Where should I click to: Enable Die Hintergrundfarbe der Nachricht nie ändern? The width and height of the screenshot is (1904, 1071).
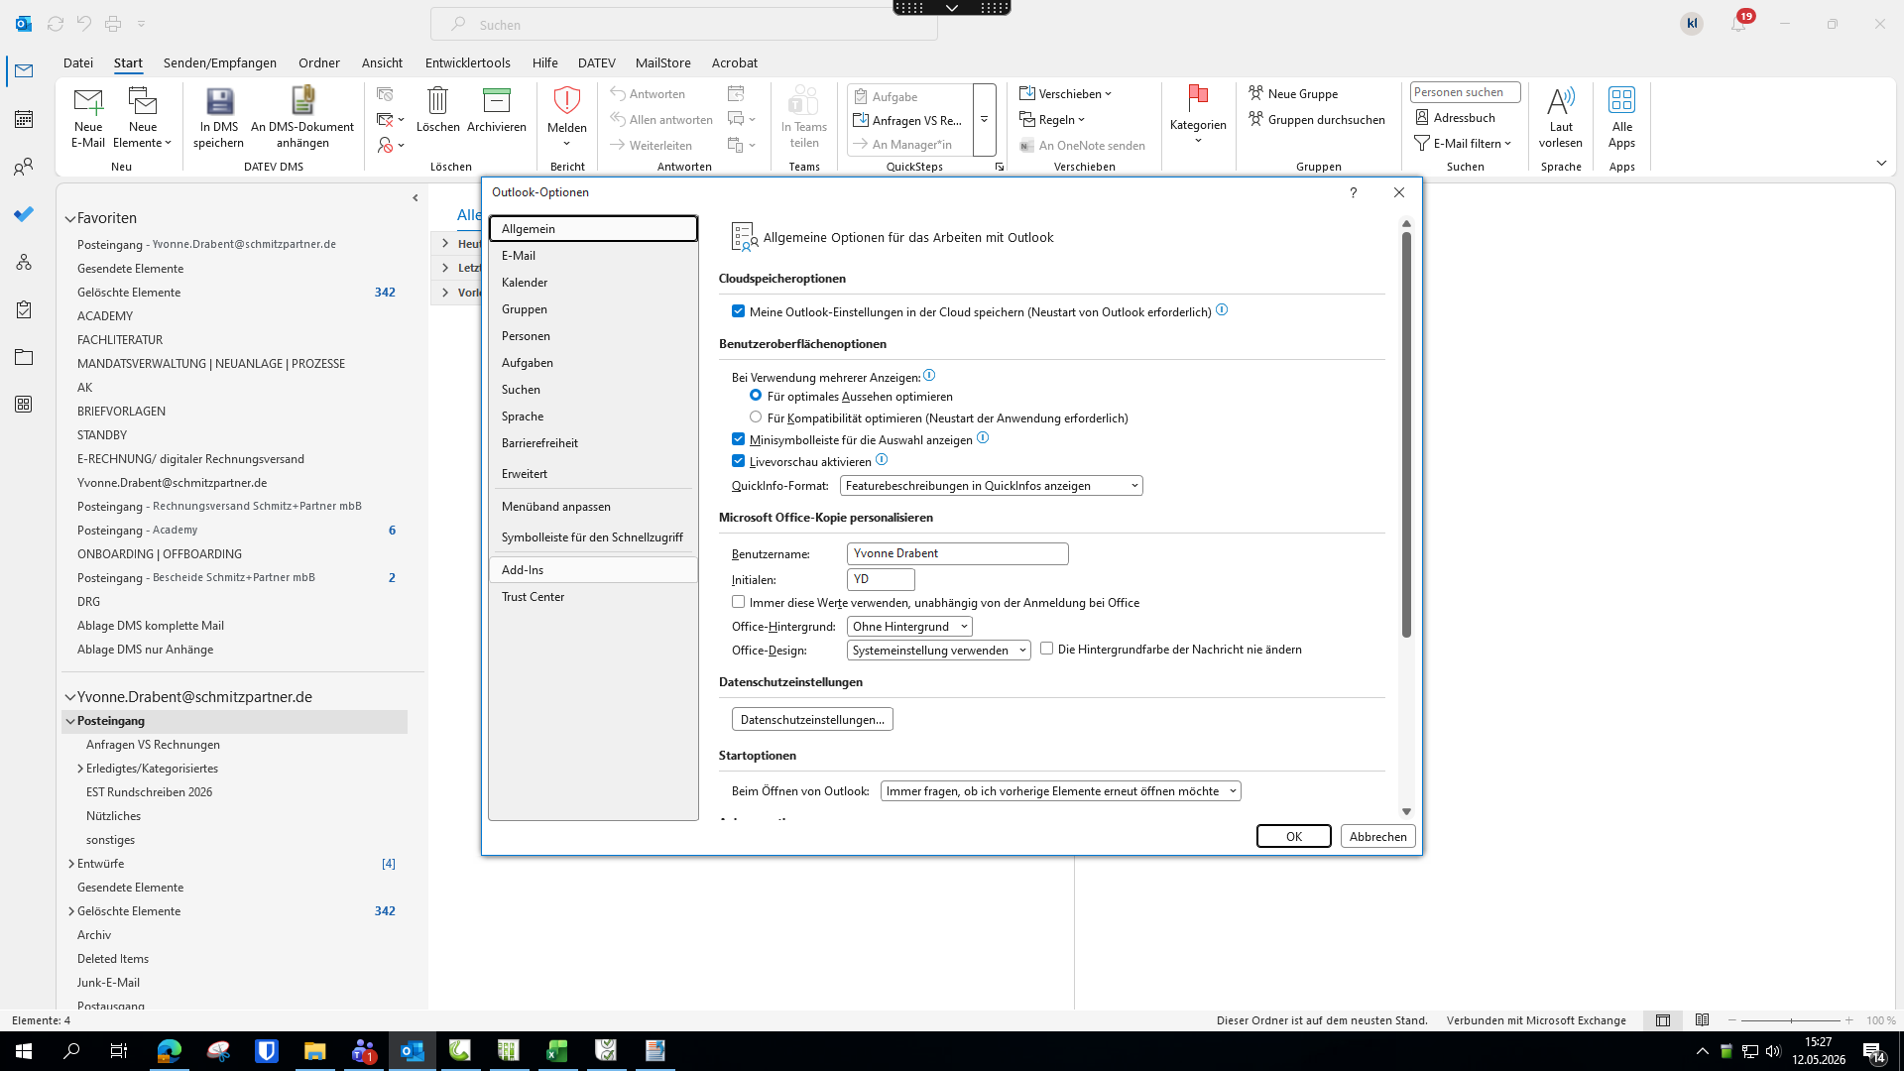(1046, 649)
